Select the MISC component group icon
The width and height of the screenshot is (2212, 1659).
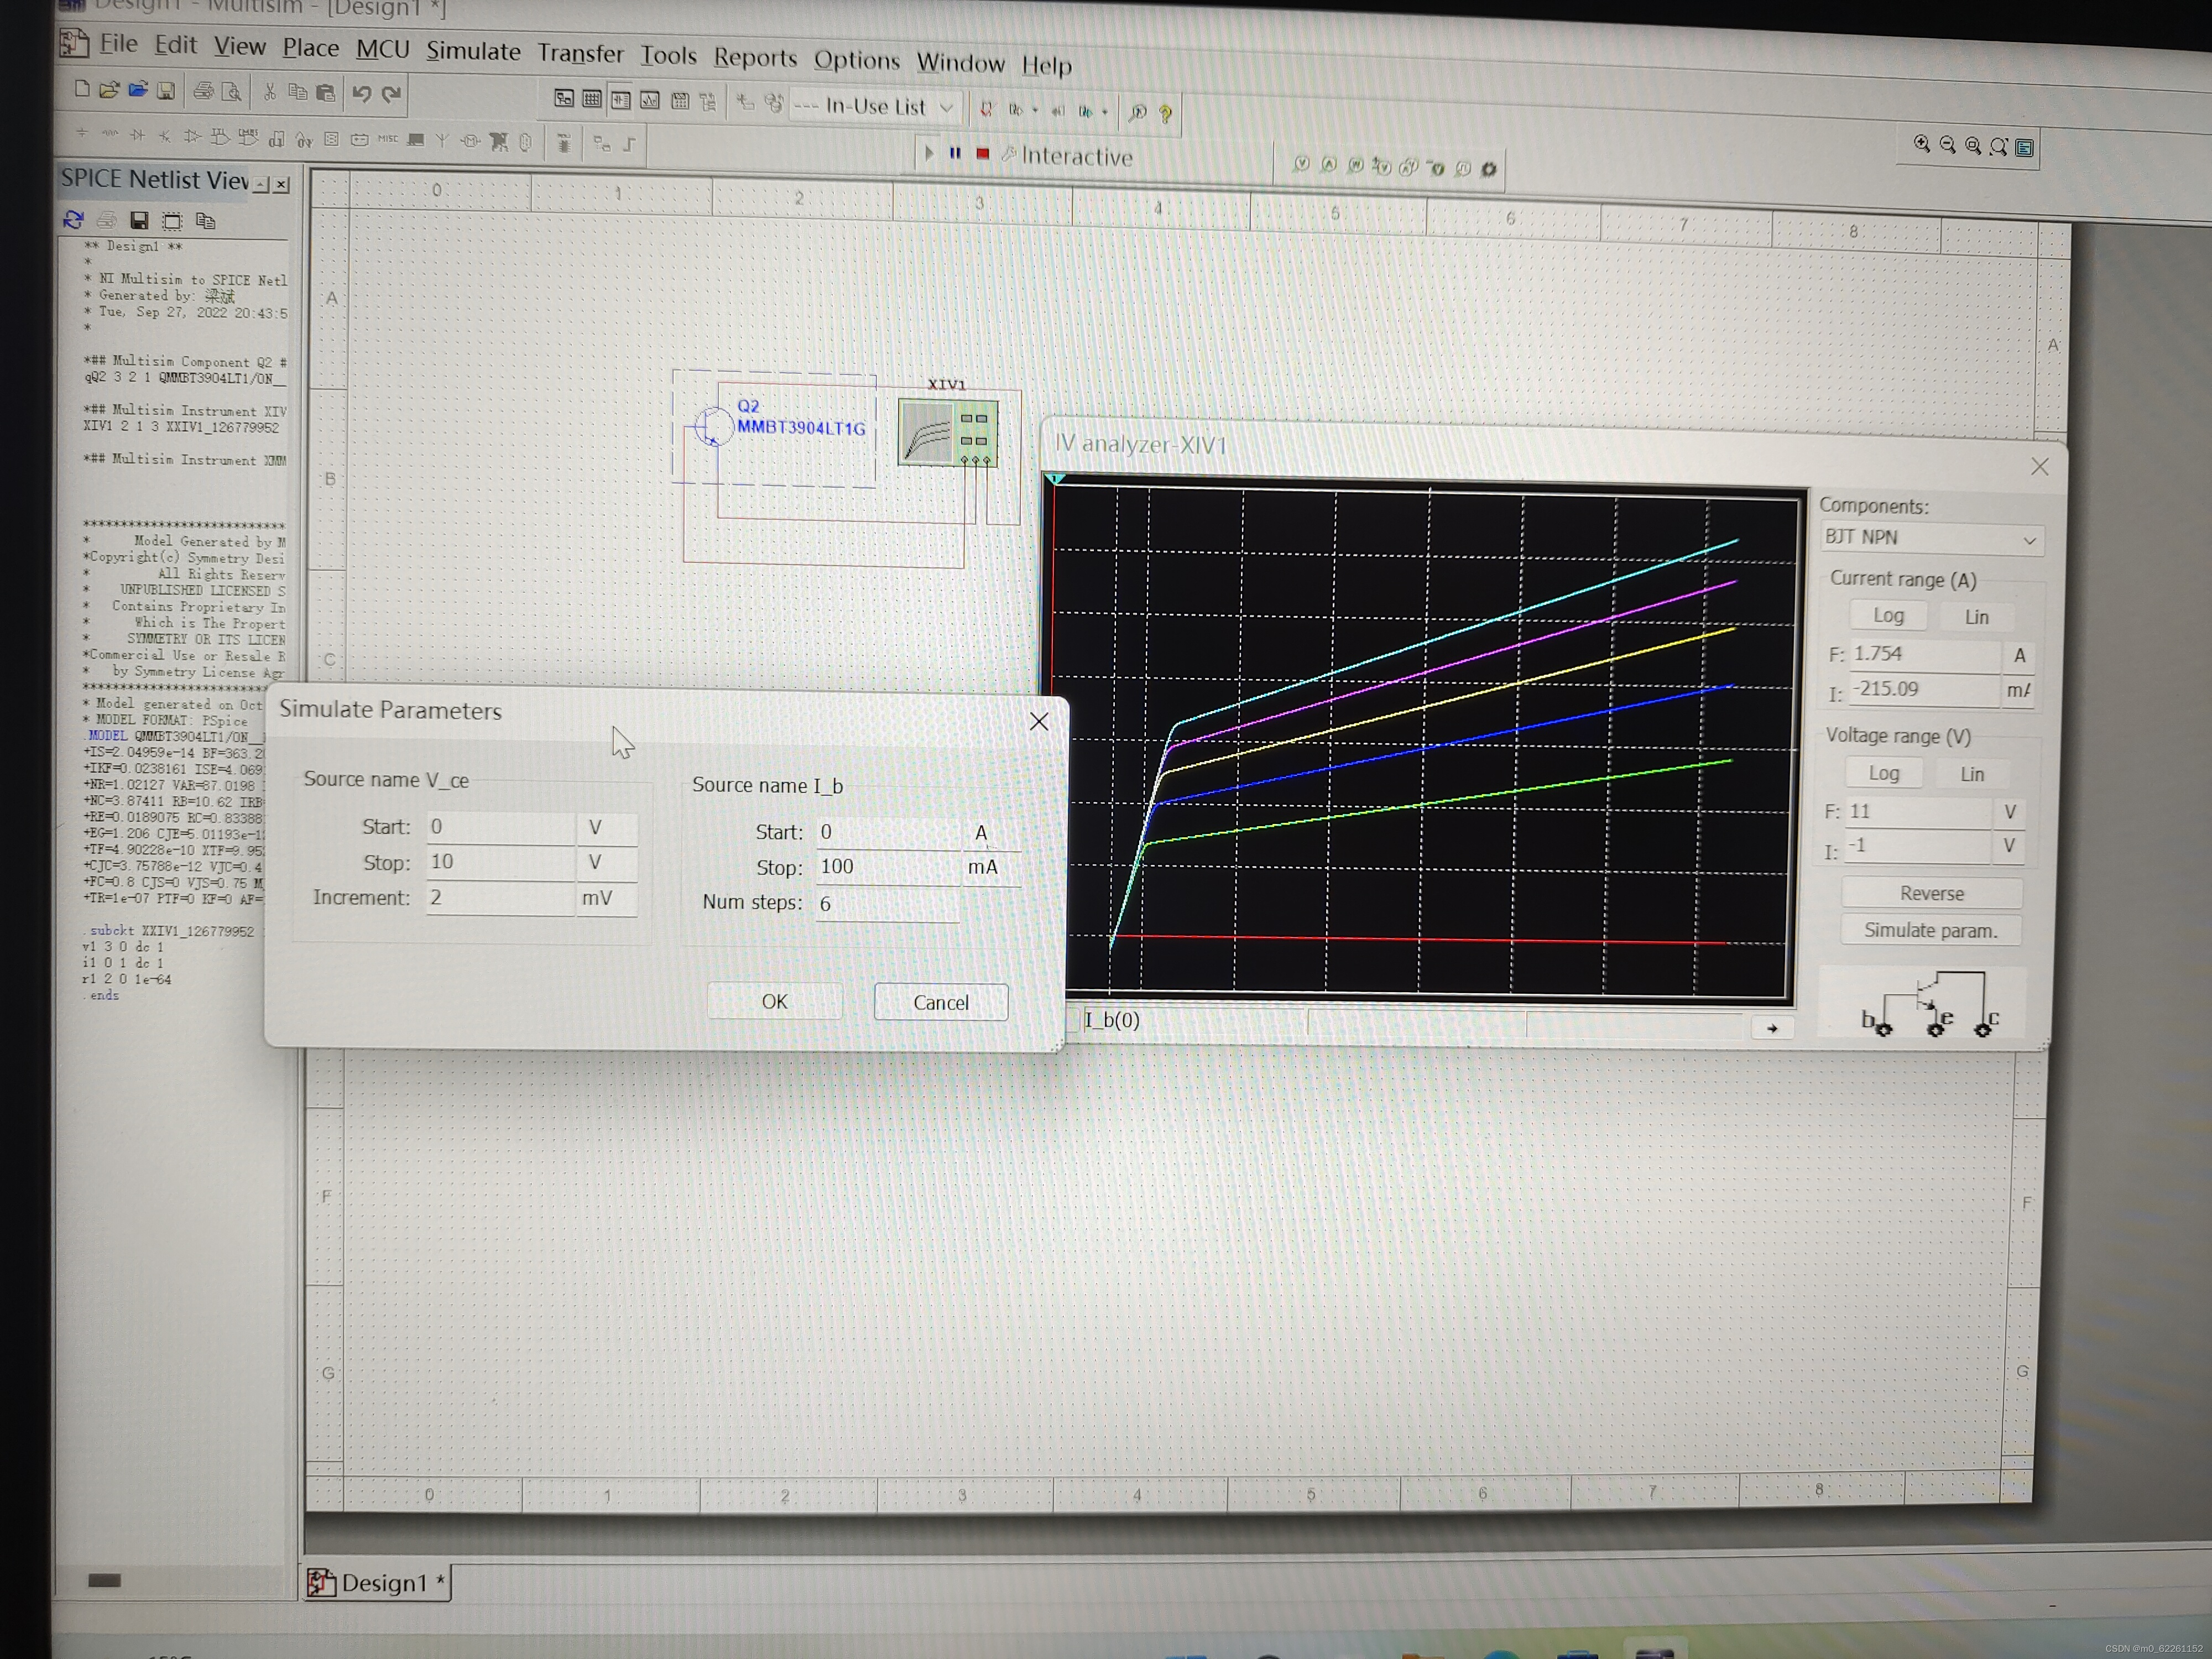coord(388,139)
